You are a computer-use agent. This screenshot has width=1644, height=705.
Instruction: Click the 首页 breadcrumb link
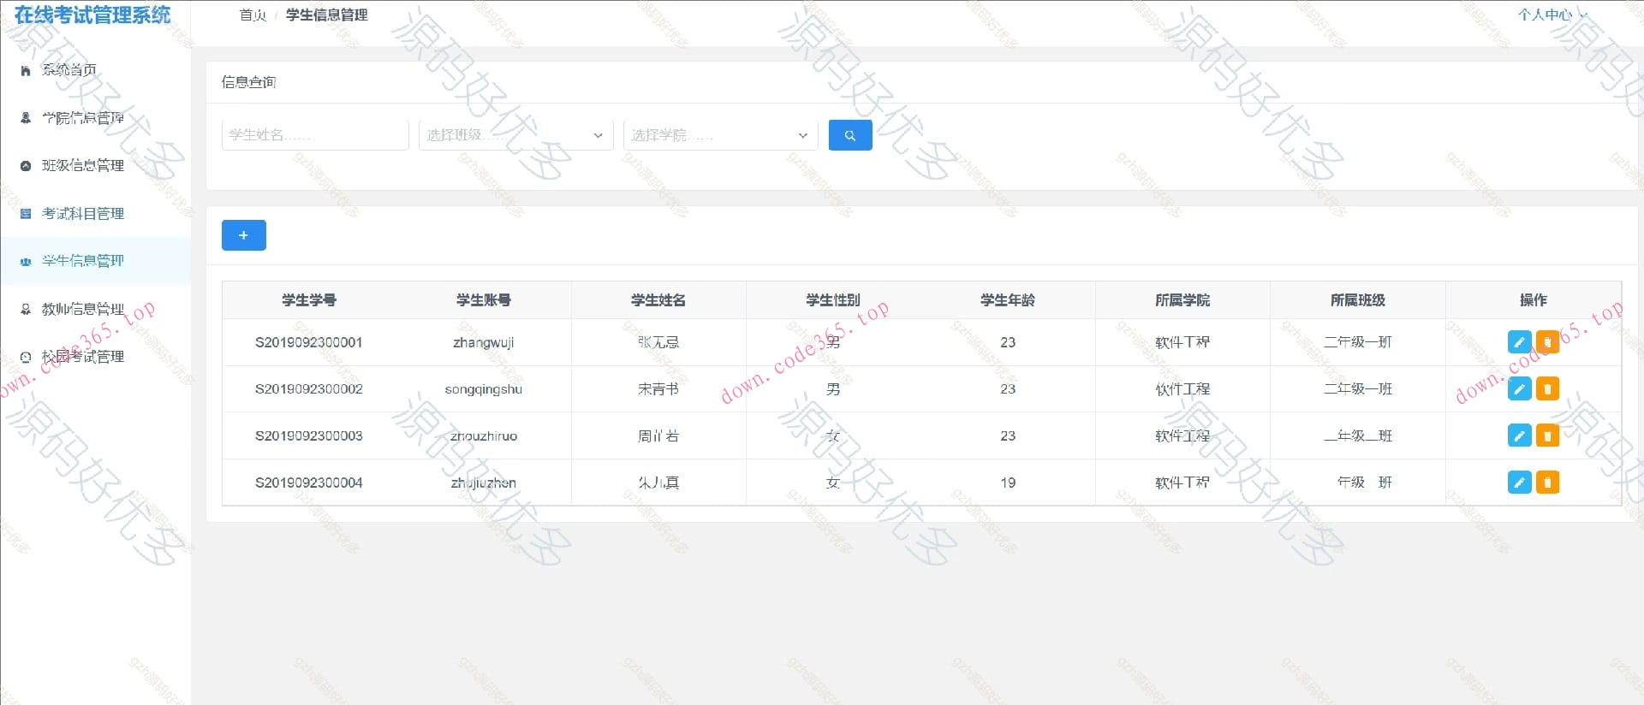[253, 15]
